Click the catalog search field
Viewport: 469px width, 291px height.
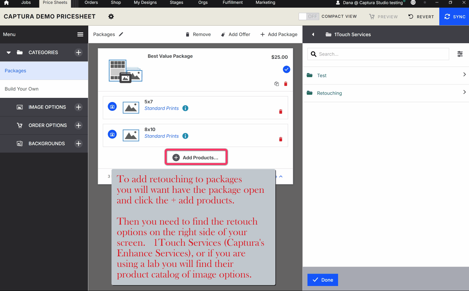[x=378, y=54]
